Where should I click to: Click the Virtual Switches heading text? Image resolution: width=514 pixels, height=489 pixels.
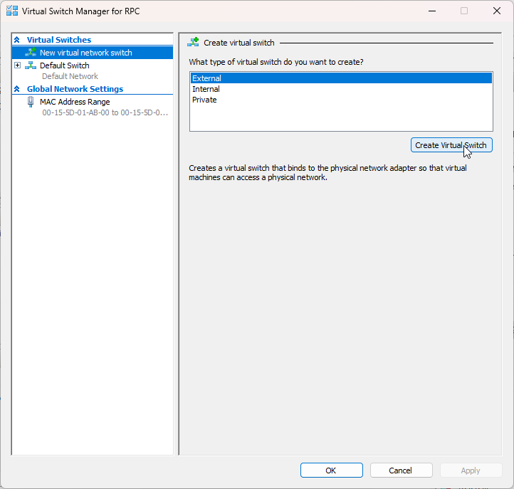[x=59, y=40]
